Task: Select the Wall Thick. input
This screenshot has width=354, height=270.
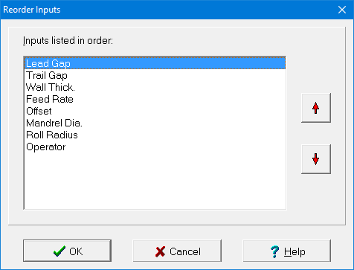Action: [x=155, y=87]
